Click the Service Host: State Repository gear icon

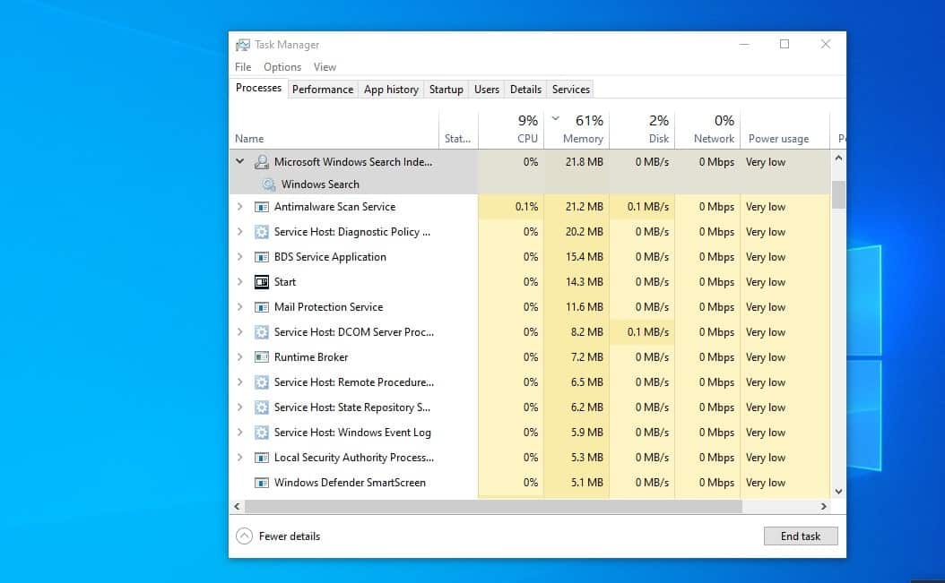coord(262,407)
